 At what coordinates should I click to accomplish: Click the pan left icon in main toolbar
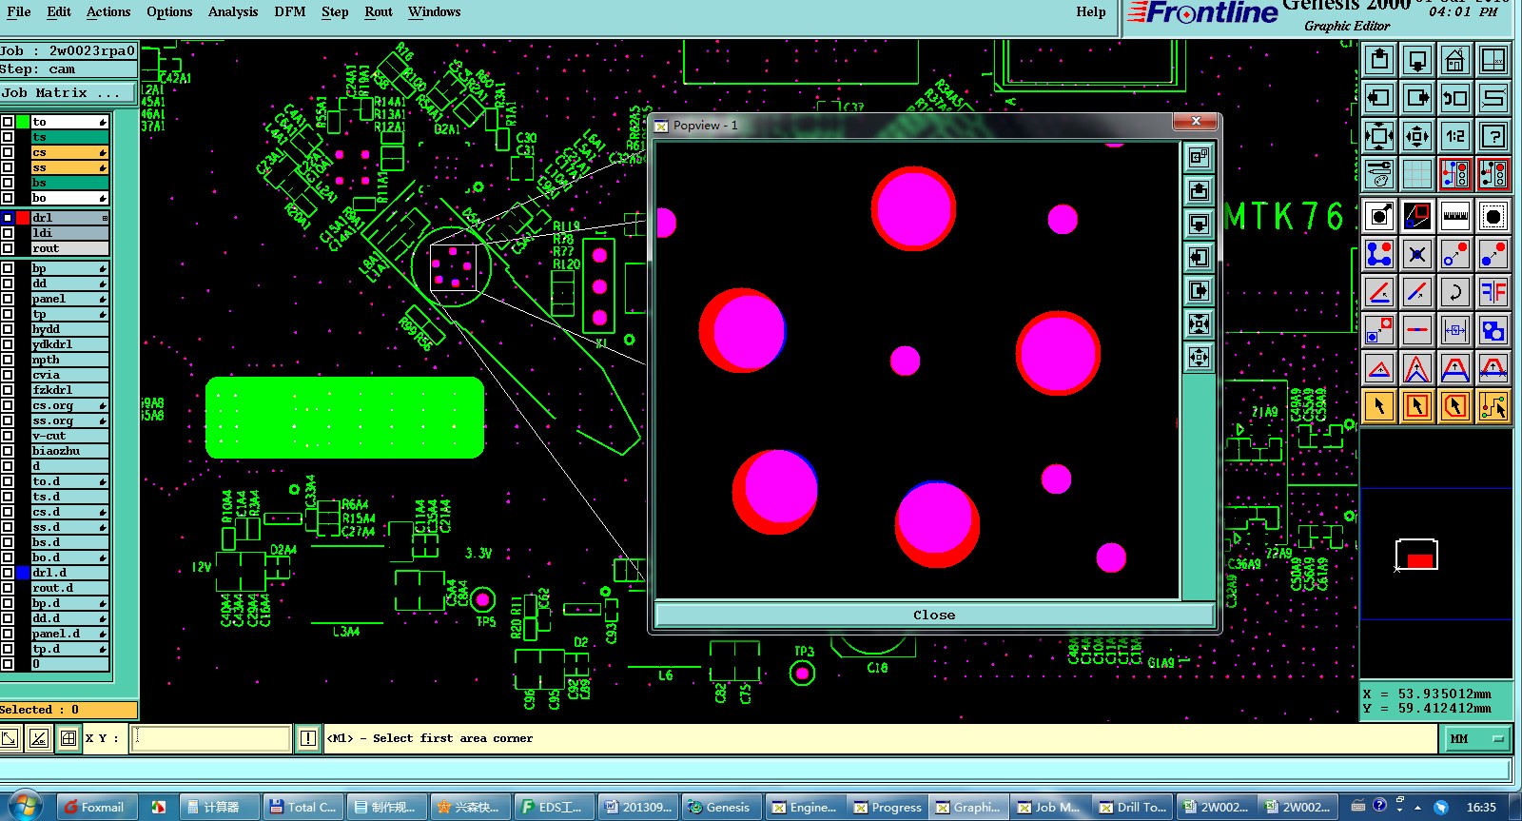coord(1379,98)
